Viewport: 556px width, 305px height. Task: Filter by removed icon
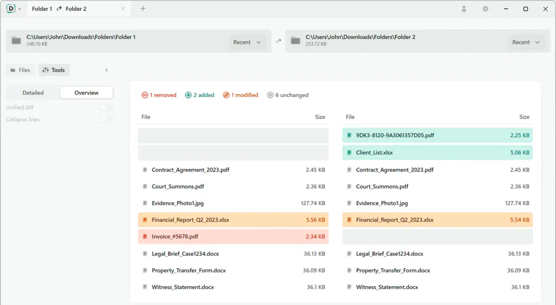(x=145, y=95)
